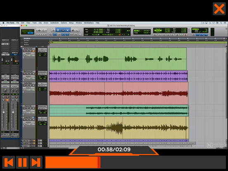Viewport: 228px width, 171px height.
Task: Select the Pencil tool
Action: point(78,30)
